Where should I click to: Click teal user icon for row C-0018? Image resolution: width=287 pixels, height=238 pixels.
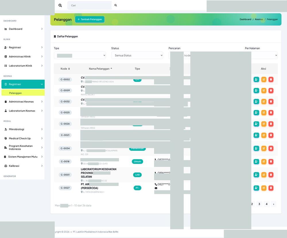pos(256,161)
